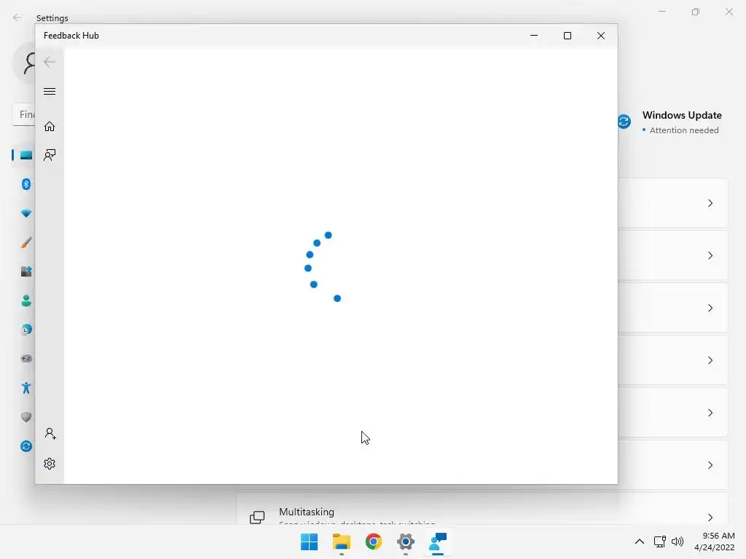The image size is (746, 559).
Task: Open Feedback Hub sign-in account icon
Action: [50, 434]
